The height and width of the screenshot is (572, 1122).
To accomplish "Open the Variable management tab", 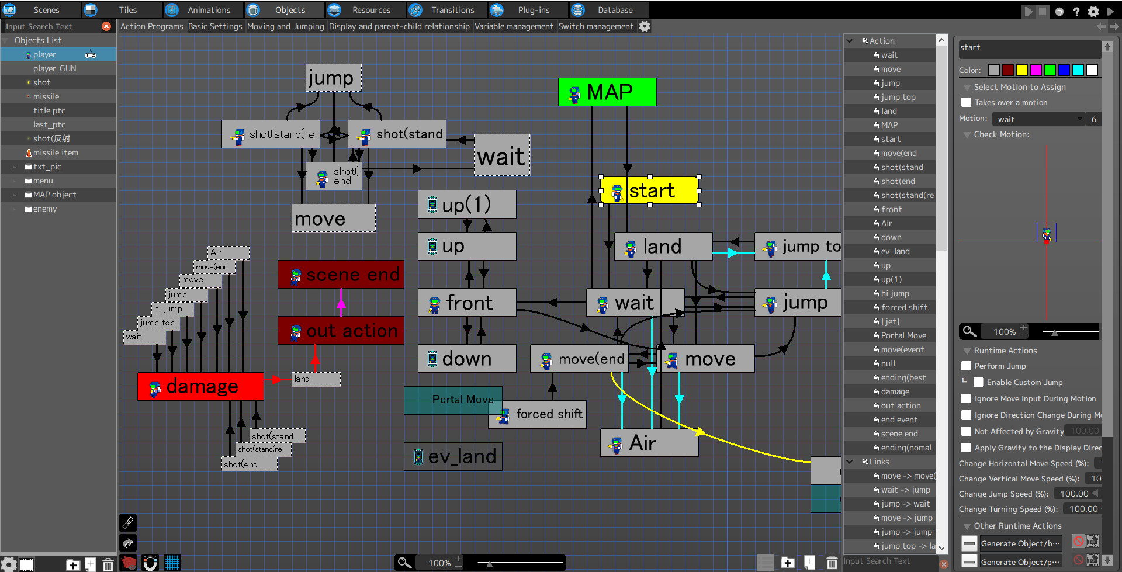I will (x=514, y=26).
